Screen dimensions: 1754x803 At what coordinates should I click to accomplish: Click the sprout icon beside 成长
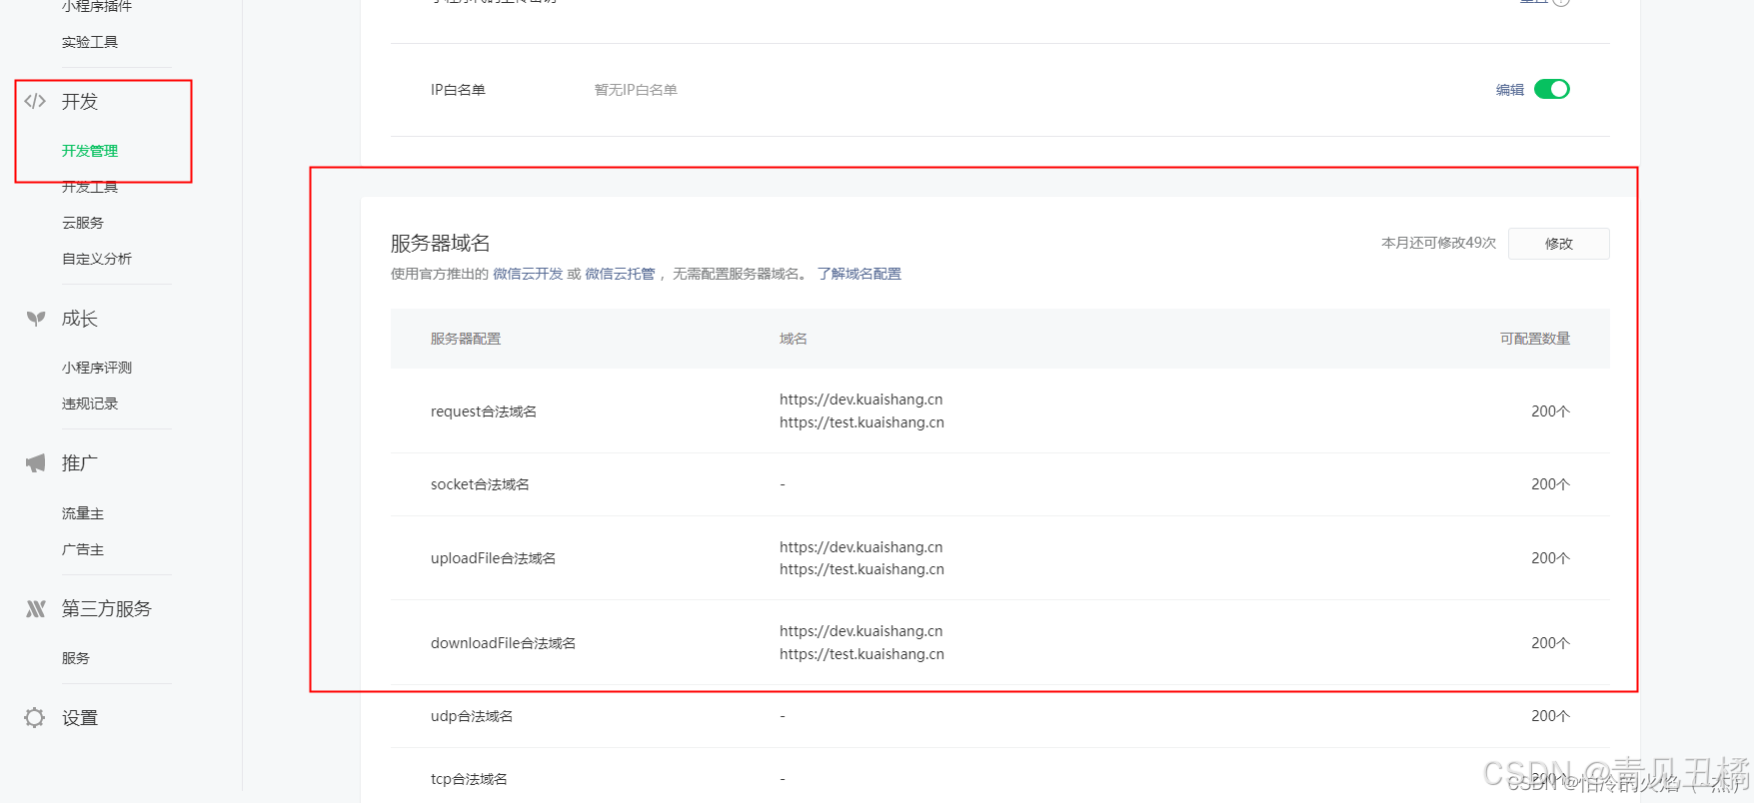pyautogui.click(x=36, y=319)
